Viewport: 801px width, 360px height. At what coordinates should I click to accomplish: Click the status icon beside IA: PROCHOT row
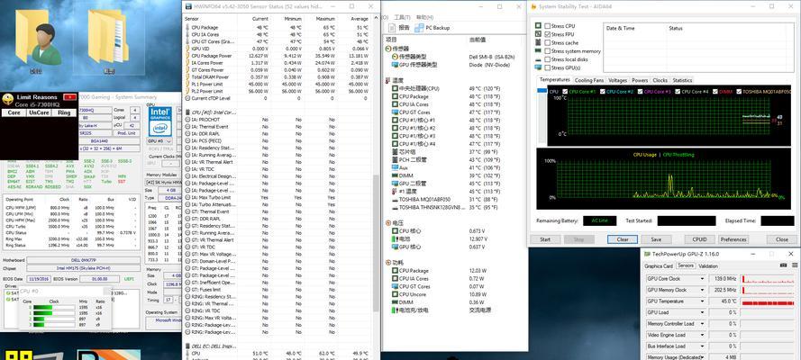pos(187,120)
